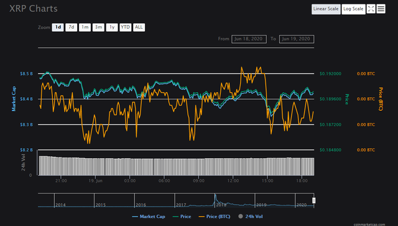Select the YTD zoom range
398x226 pixels.
(126, 27)
